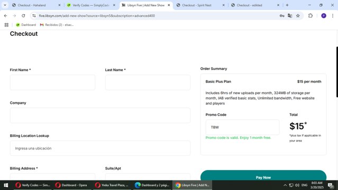
Task: Click the Promo Code field
Action: tap(242, 127)
